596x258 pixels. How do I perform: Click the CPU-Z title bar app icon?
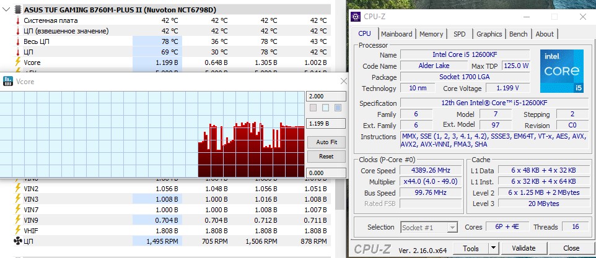(356, 17)
